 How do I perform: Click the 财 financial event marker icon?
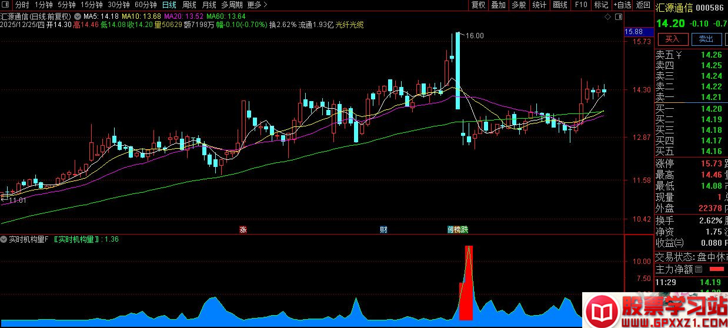(383, 229)
